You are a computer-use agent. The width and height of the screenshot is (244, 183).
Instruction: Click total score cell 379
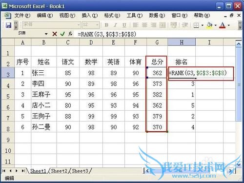point(157,116)
